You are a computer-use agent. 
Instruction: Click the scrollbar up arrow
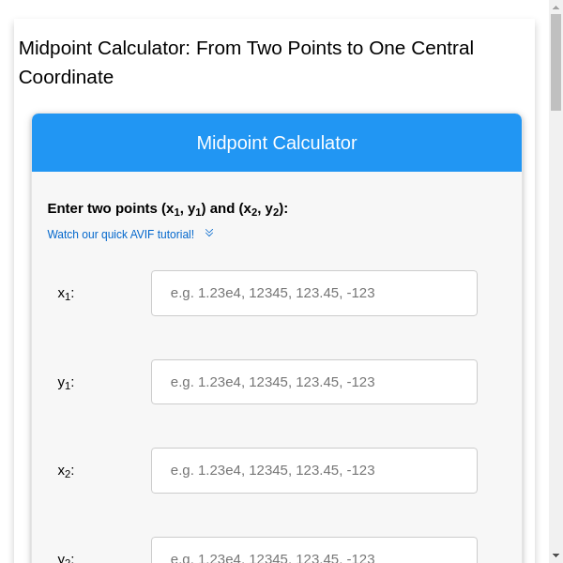pyautogui.click(x=555, y=7)
